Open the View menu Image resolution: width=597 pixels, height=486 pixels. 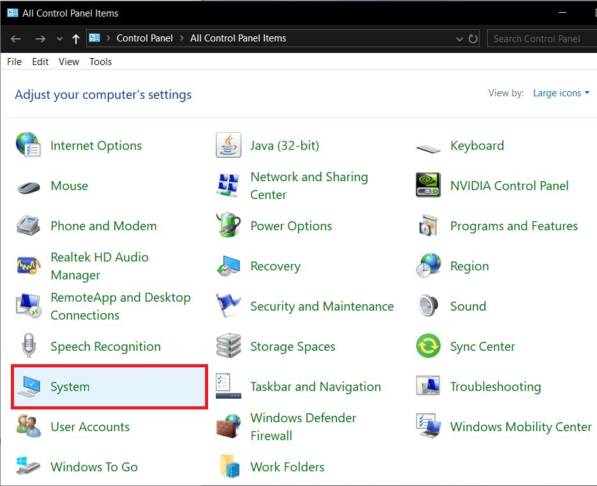[69, 62]
